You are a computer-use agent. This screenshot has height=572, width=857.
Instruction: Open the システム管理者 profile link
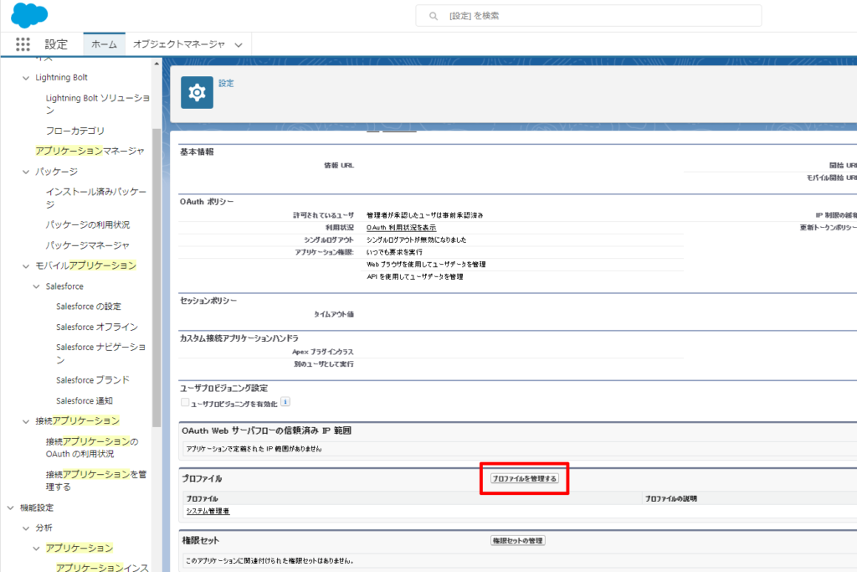(x=208, y=511)
